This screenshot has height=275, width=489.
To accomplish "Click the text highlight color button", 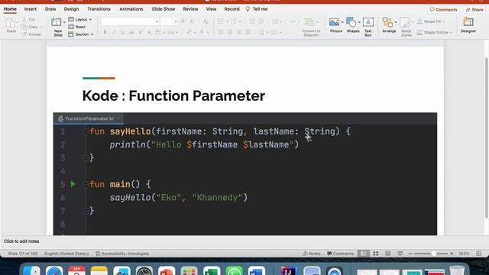I will [x=189, y=32].
